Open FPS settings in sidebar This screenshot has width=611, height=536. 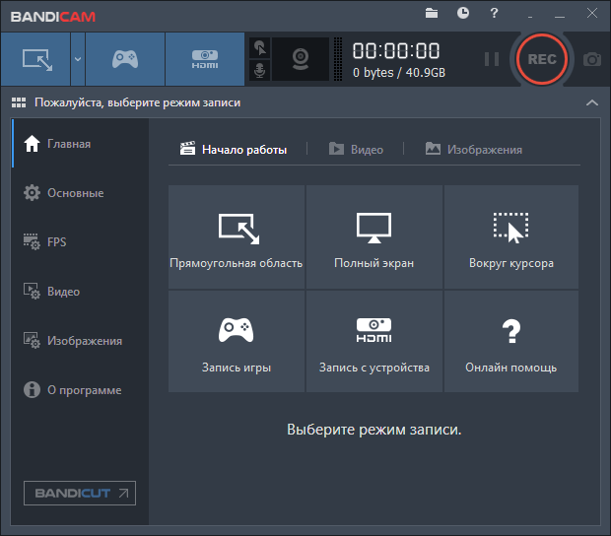tap(80, 242)
